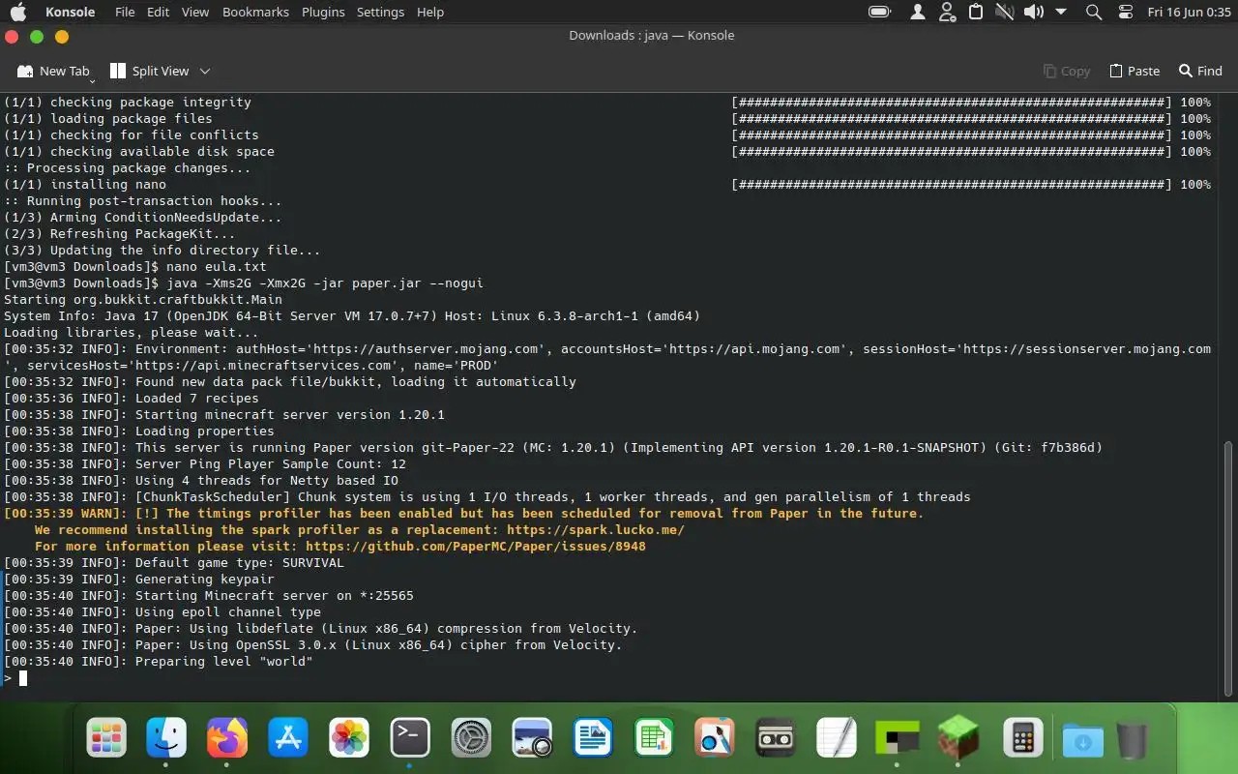
Task: Click 'Default game type: SURVIVAL' line
Action: 174,562
